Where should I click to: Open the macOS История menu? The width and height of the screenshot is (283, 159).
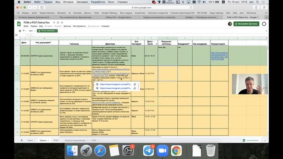tap(68, 2)
